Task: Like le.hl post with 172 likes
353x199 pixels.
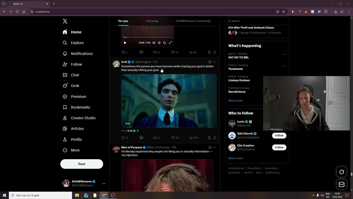Action: [175, 138]
